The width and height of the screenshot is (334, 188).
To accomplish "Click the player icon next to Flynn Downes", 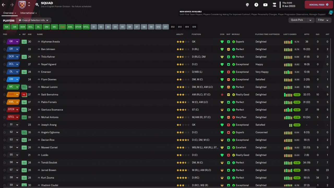I will coord(39,80).
